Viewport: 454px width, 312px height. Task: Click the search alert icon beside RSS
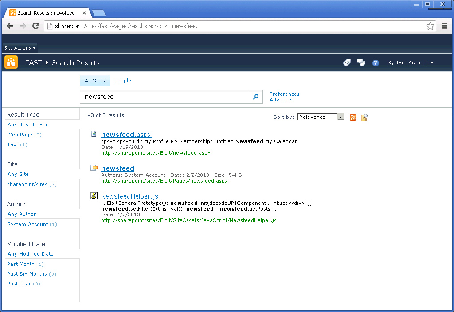[x=364, y=117]
